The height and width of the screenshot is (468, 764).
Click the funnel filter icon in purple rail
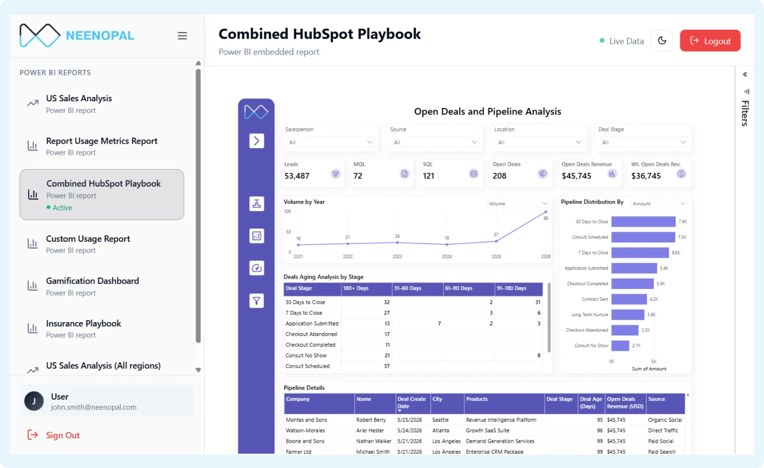click(256, 301)
